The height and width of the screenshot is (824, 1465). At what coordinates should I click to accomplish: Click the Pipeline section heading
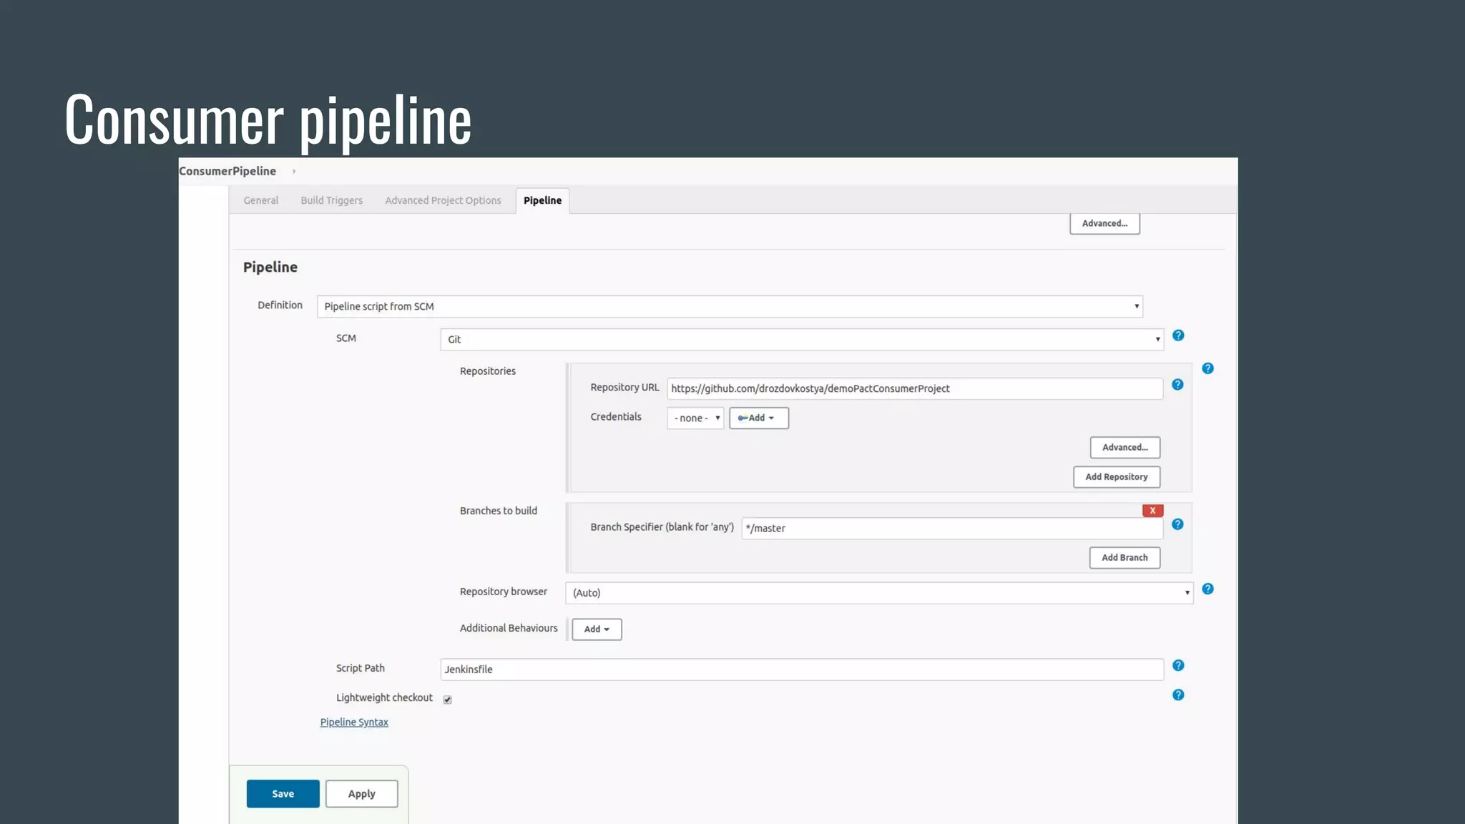coord(270,267)
